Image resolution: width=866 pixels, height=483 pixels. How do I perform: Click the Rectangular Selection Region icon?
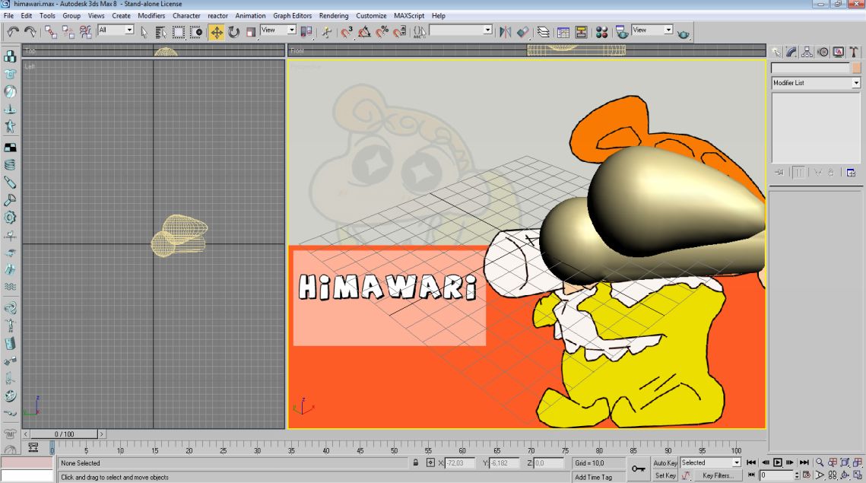pos(179,32)
